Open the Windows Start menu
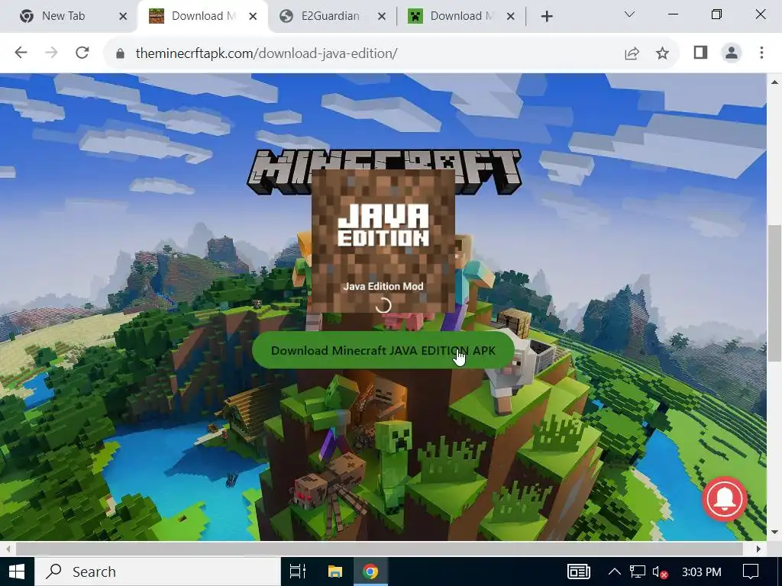782x586 pixels. point(17,572)
